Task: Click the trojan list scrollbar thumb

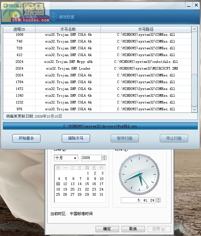Action: [x=194, y=90]
